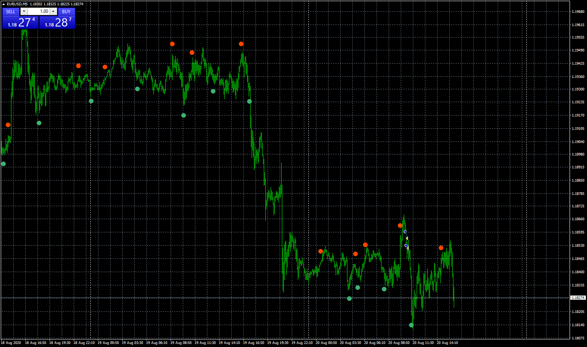This screenshot has height=347, width=587.
Task: Click the 19 Aug 08:50 time label
Action: (181, 343)
